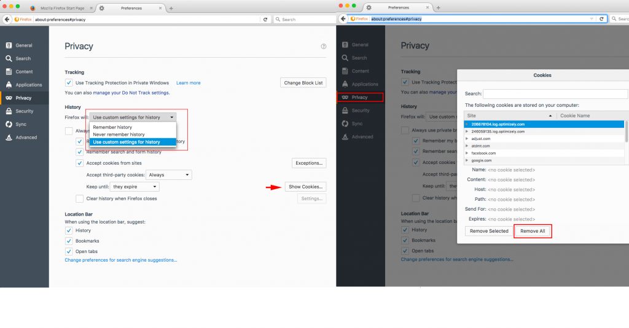The height and width of the screenshot is (328, 629).
Task: Open Privacy in the left window sidebar
Action: [24, 98]
